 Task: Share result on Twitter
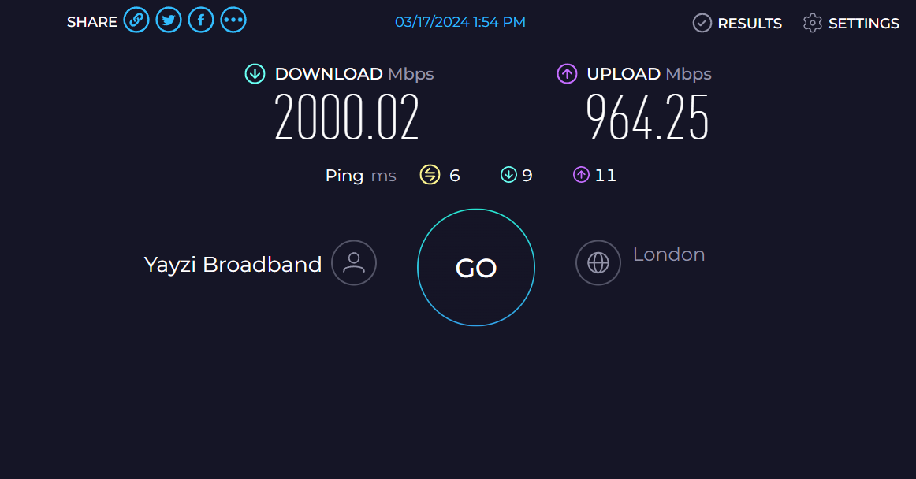click(169, 20)
